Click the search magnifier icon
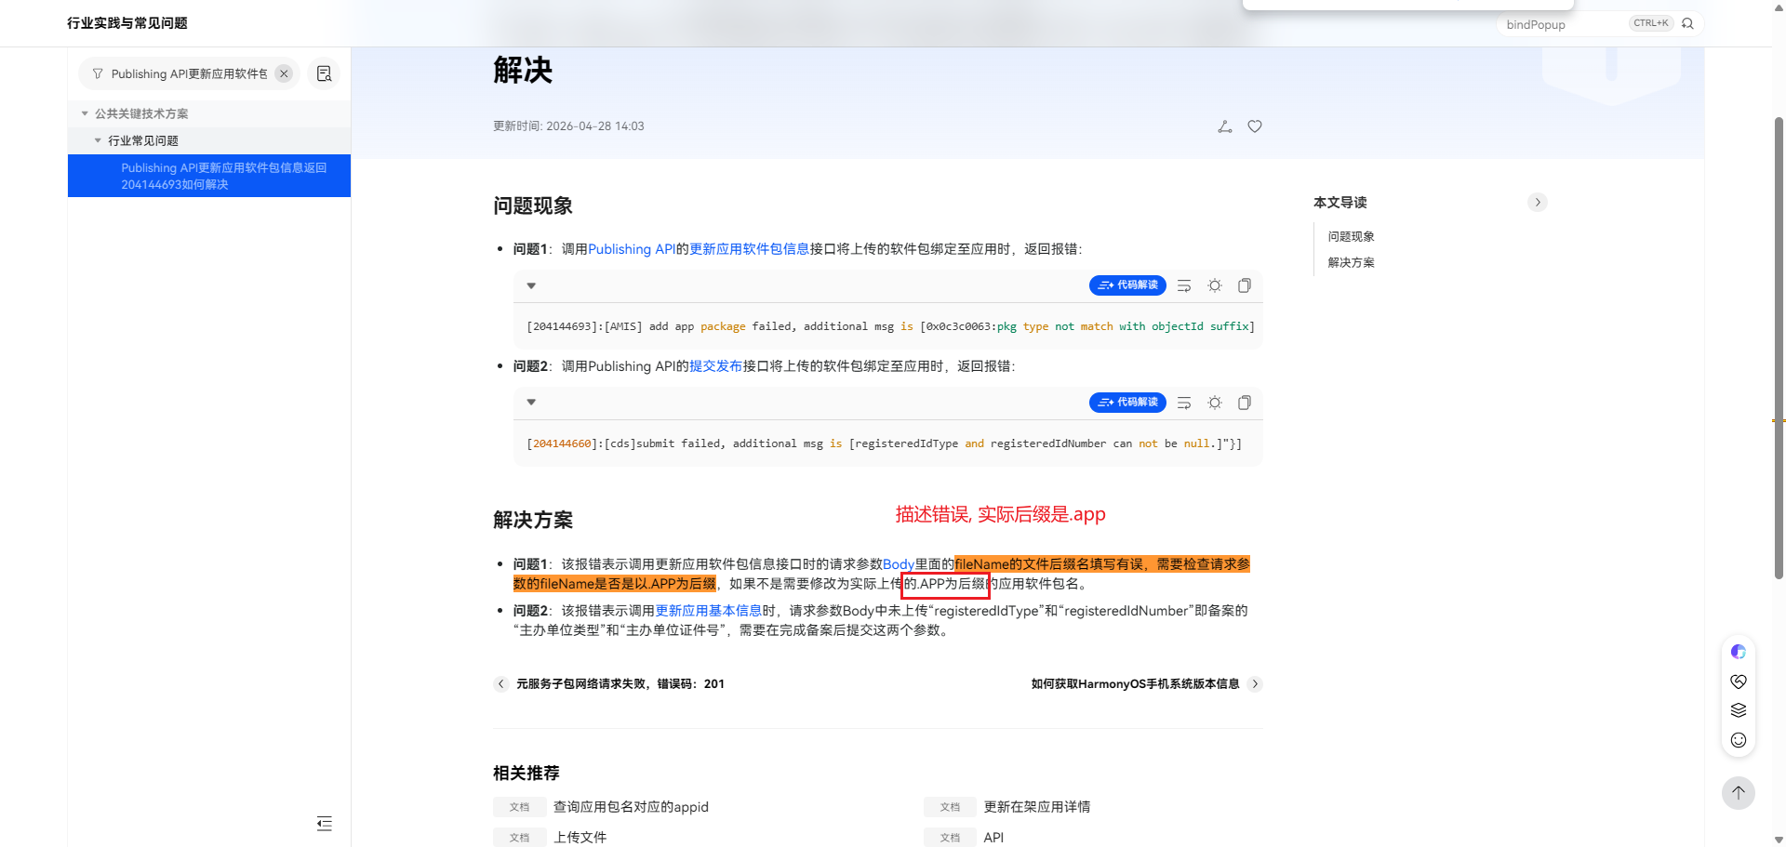The height and width of the screenshot is (847, 1786). coord(1687,23)
